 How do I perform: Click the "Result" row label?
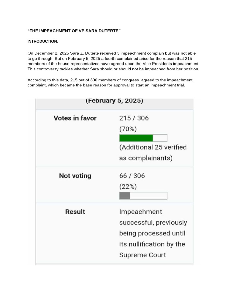[75, 212]
